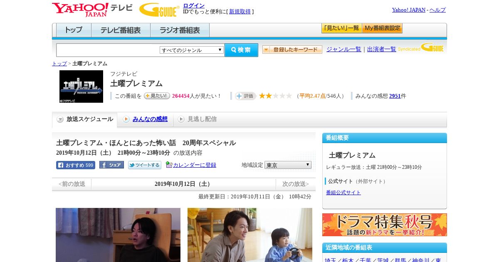This screenshot has height=262, width=499.
Task: Click the 評価 rating plus button
Action: pyautogui.click(x=245, y=96)
